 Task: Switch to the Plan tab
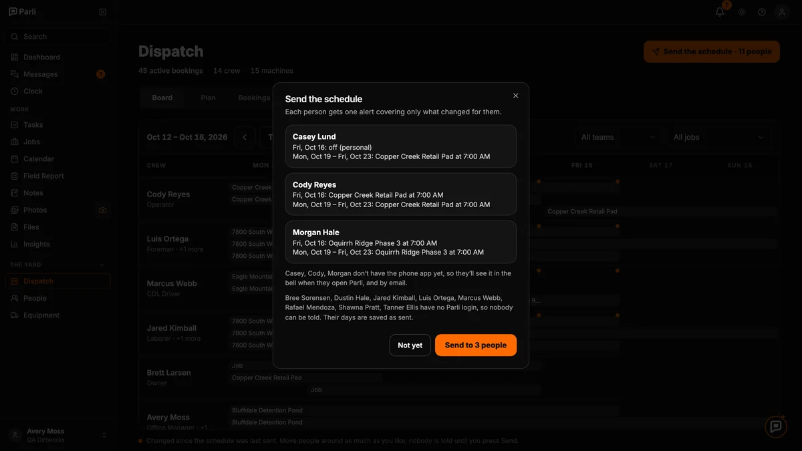(x=208, y=98)
